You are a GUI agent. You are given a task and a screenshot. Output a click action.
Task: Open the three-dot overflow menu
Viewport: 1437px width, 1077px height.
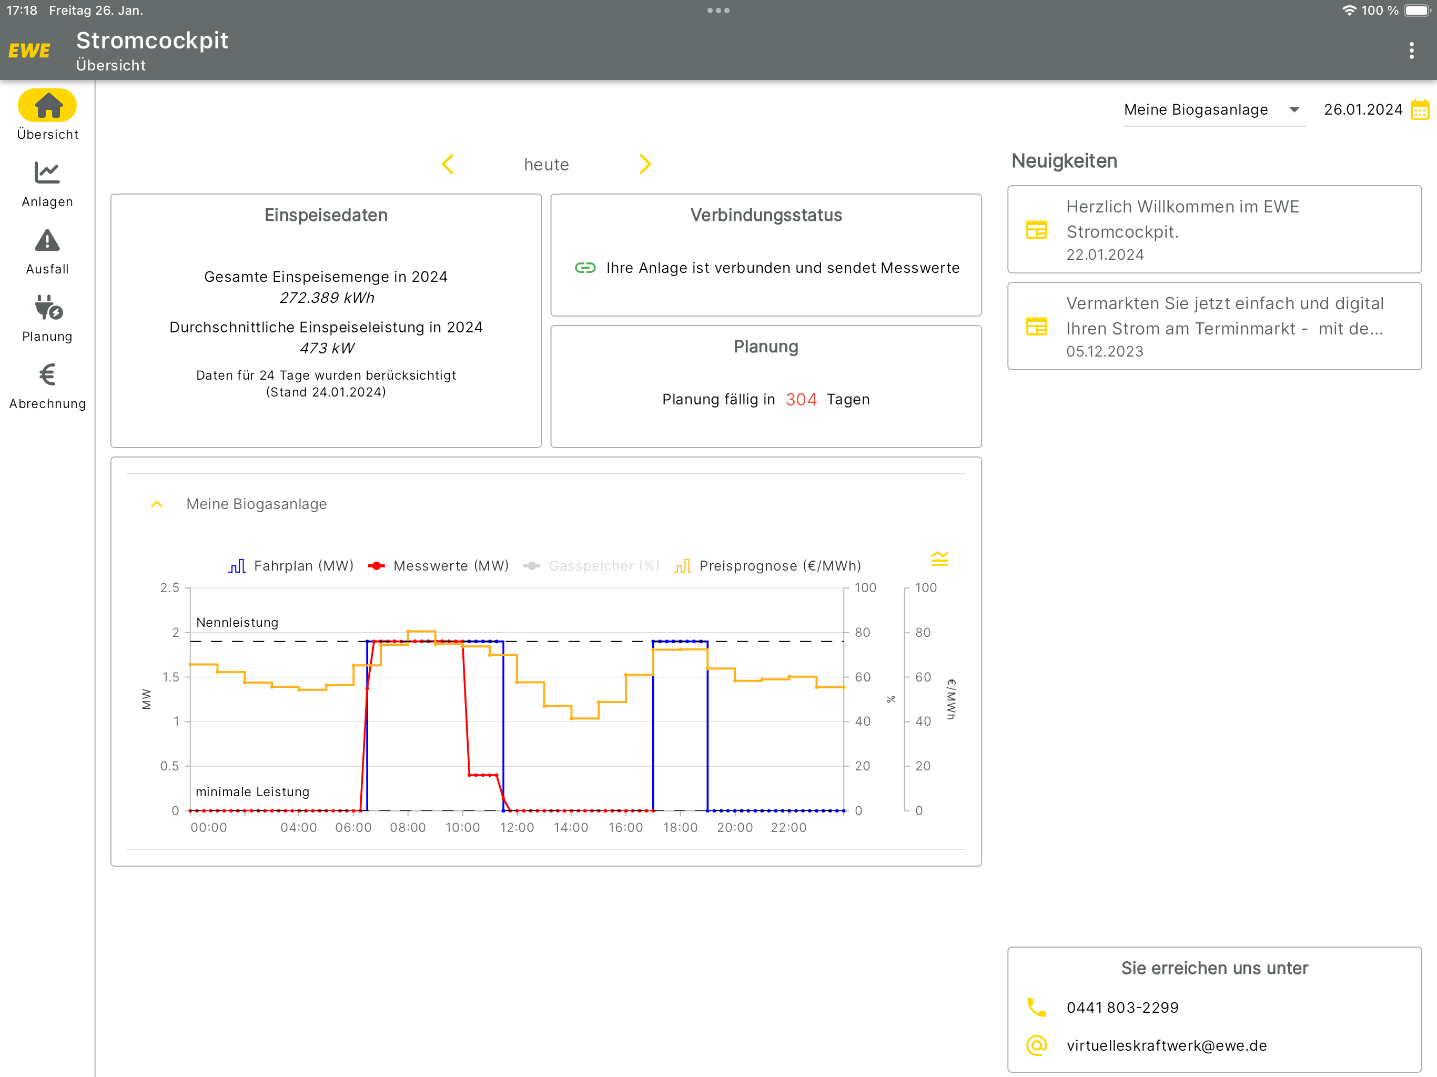[x=1411, y=50]
